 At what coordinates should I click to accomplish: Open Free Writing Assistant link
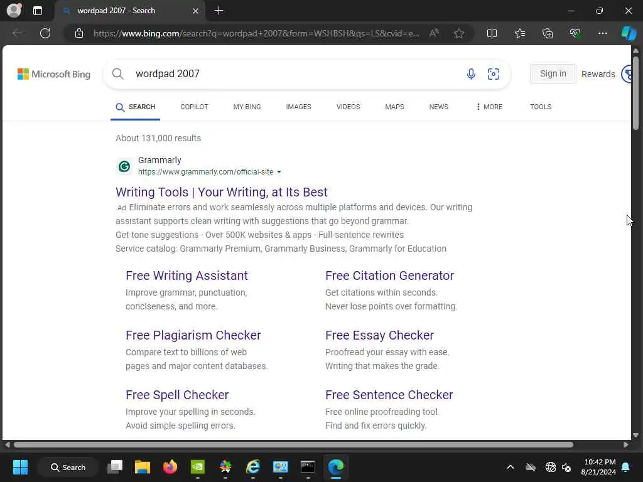point(186,276)
